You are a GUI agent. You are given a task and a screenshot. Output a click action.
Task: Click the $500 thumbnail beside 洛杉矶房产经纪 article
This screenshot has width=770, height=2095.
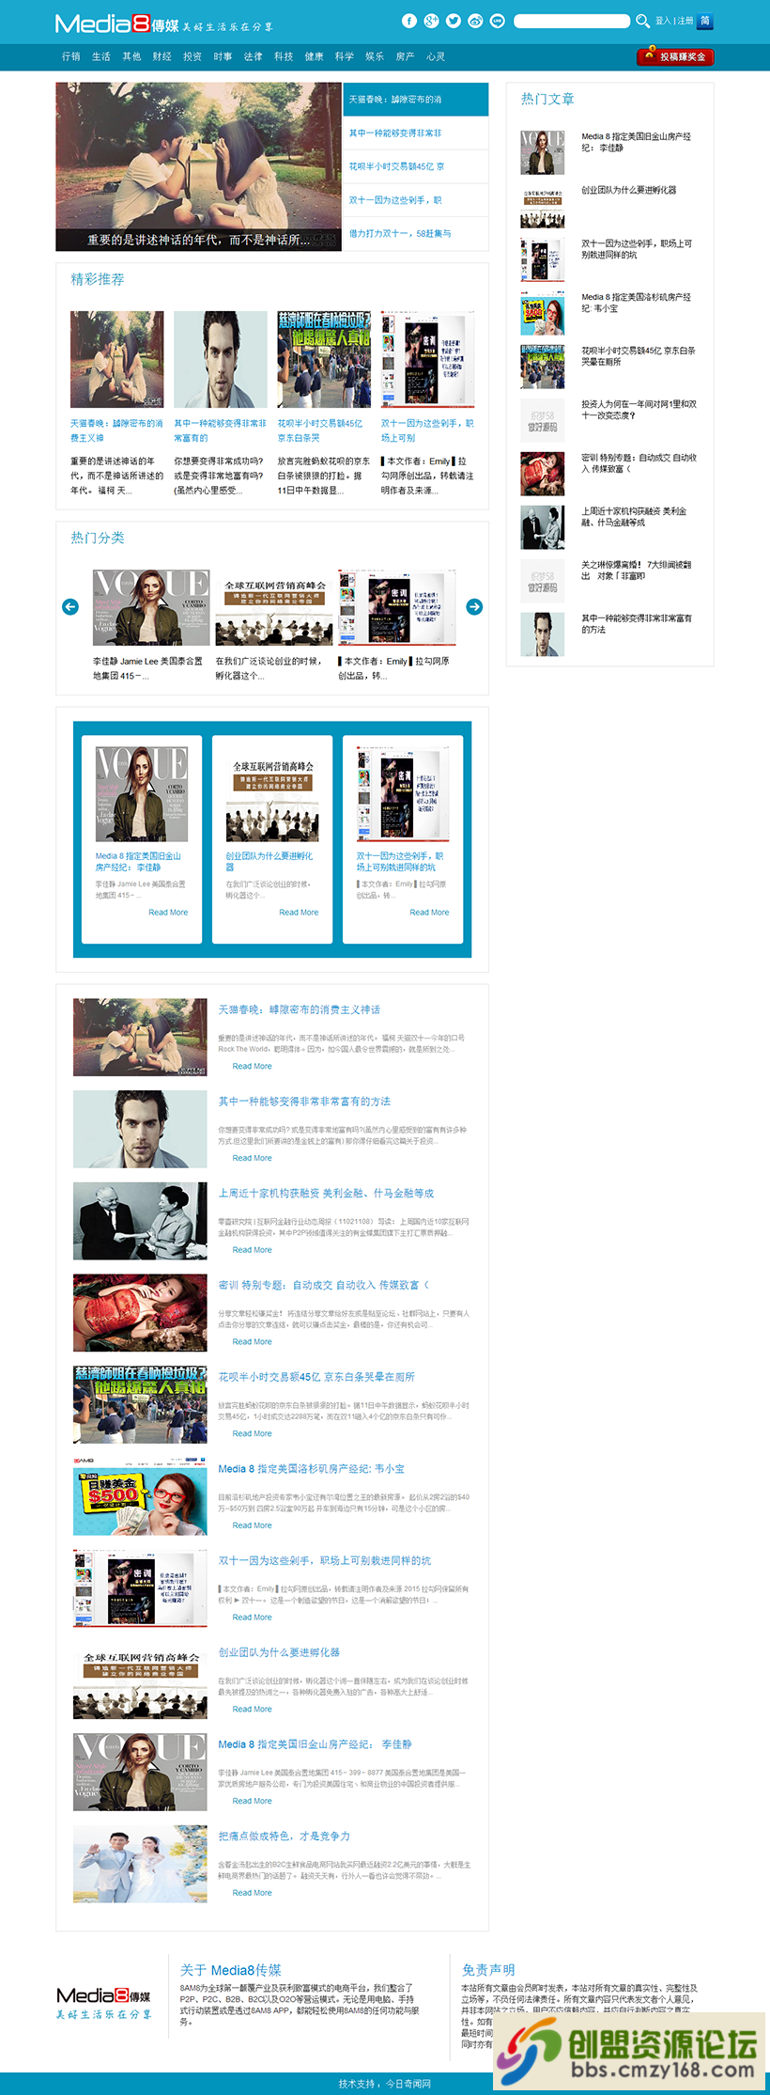[140, 1497]
